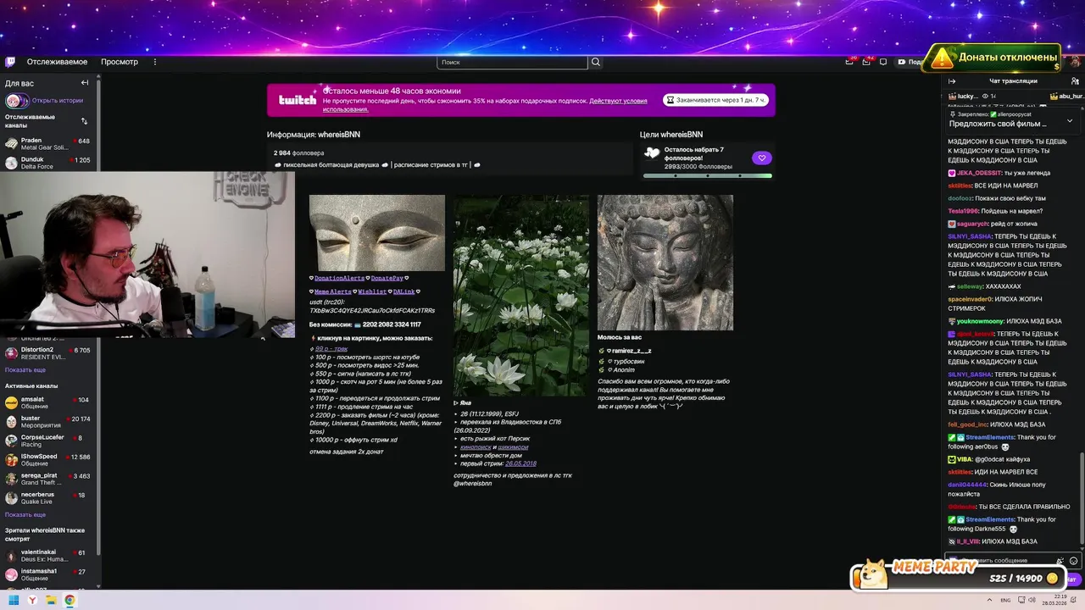
Task: Open the MemeAlerts link
Action: (332, 291)
